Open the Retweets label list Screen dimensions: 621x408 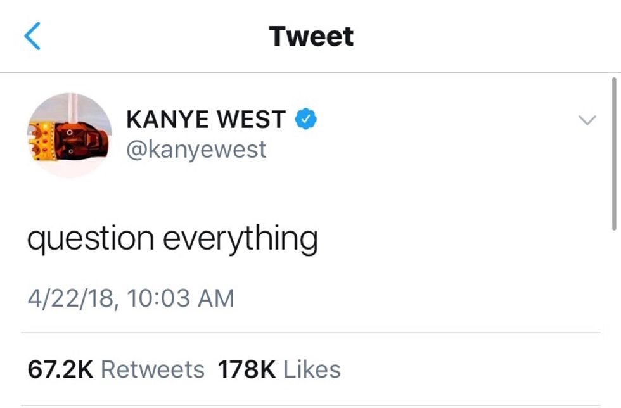(153, 369)
